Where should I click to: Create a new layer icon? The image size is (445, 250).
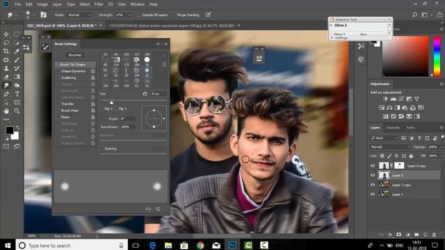click(426, 235)
